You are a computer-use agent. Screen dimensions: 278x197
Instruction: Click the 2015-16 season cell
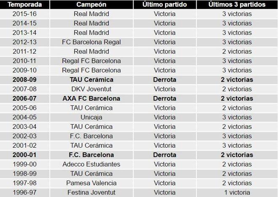click(x=24, y=13)
